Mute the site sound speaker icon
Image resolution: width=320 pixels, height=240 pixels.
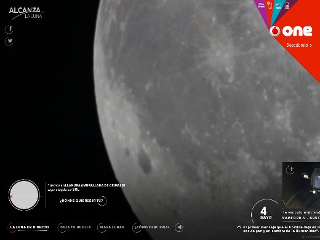click(179, 227)
